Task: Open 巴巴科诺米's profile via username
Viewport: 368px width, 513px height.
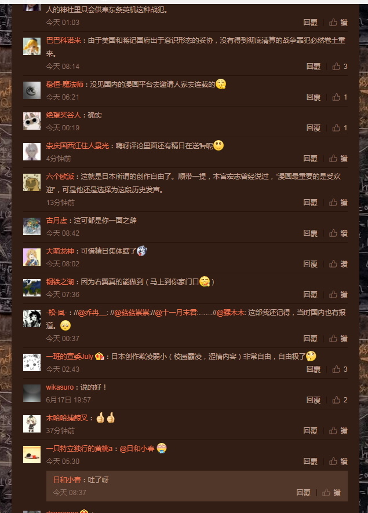Action: pyautogui.click(x=64, y=41)
